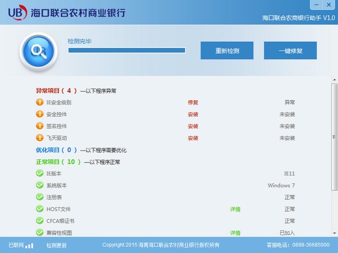This screenshot has height=253, width=338.
Task: Click the IE安全级别 row label
Action: point(59,102)
